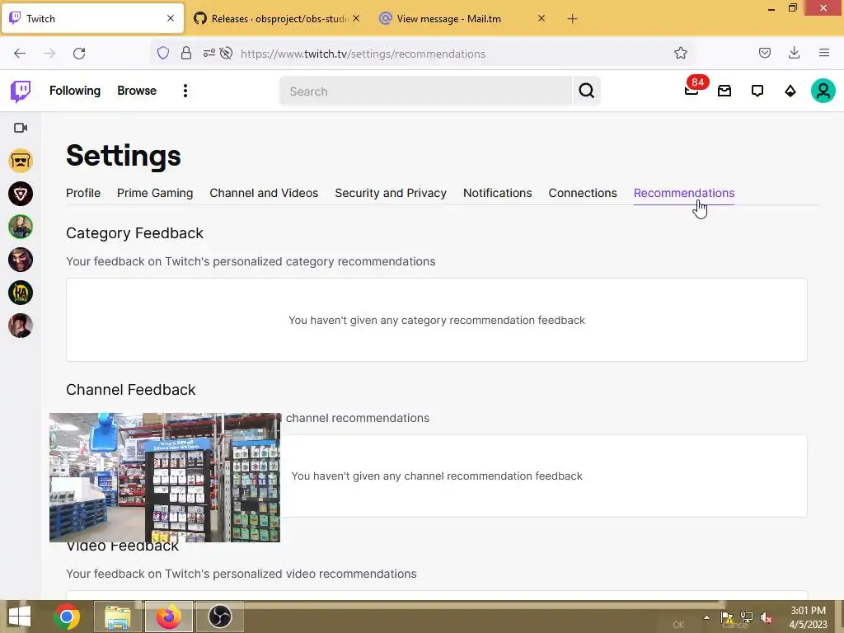Click the Following link in the header
Image resolution: width=844 pixels, height=633 pixels.
click(x=75, y=91)
